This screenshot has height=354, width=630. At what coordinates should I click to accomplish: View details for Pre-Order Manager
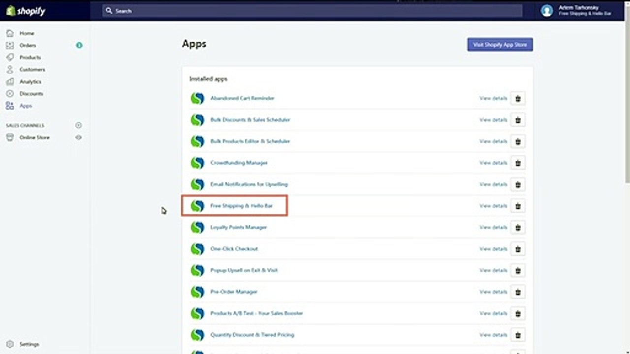493,292
